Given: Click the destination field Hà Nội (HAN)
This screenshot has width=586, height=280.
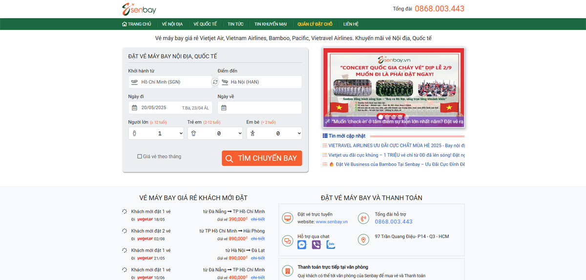Looking at the screenshot, I should coord(260,82).
